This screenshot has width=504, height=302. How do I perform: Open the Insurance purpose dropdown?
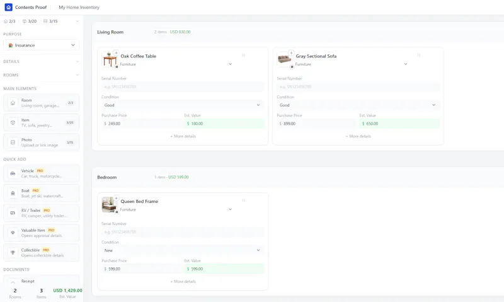[42, 45]
